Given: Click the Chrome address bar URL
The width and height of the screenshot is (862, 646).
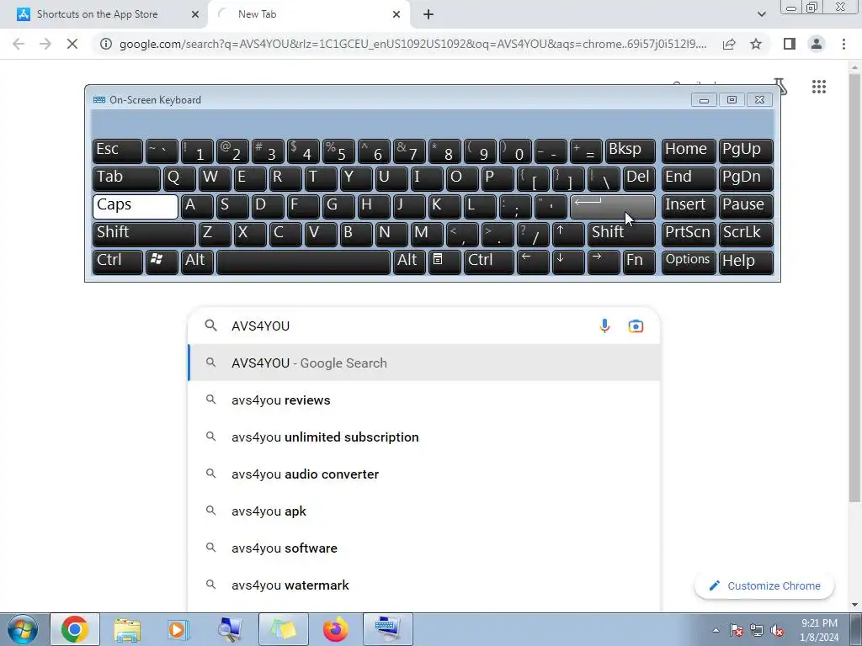Looking at the screenshot, I should coord(413,44).
